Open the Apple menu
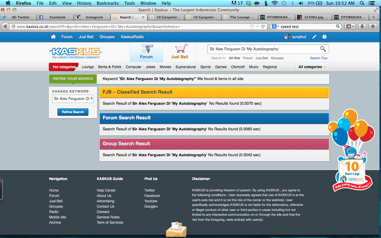This screenshot has width=381, height=238. point(8,3)
